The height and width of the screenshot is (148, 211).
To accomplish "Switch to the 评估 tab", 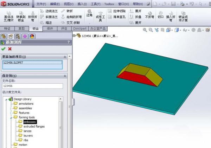I will pyautogui.click(x=64, y=28).
